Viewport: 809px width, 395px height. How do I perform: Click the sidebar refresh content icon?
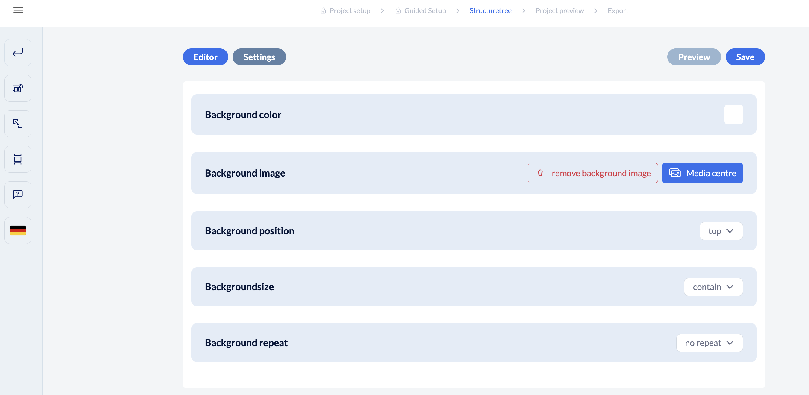click(18, 88)
